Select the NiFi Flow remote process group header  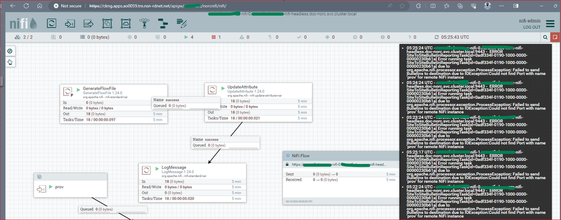(x=341, y=155)
